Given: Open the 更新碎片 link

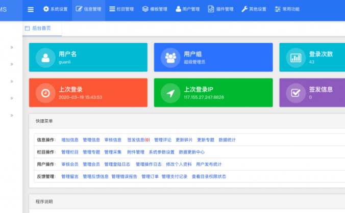Looking at the screenshot, I should pyautogui.click(x=184, y=140).
